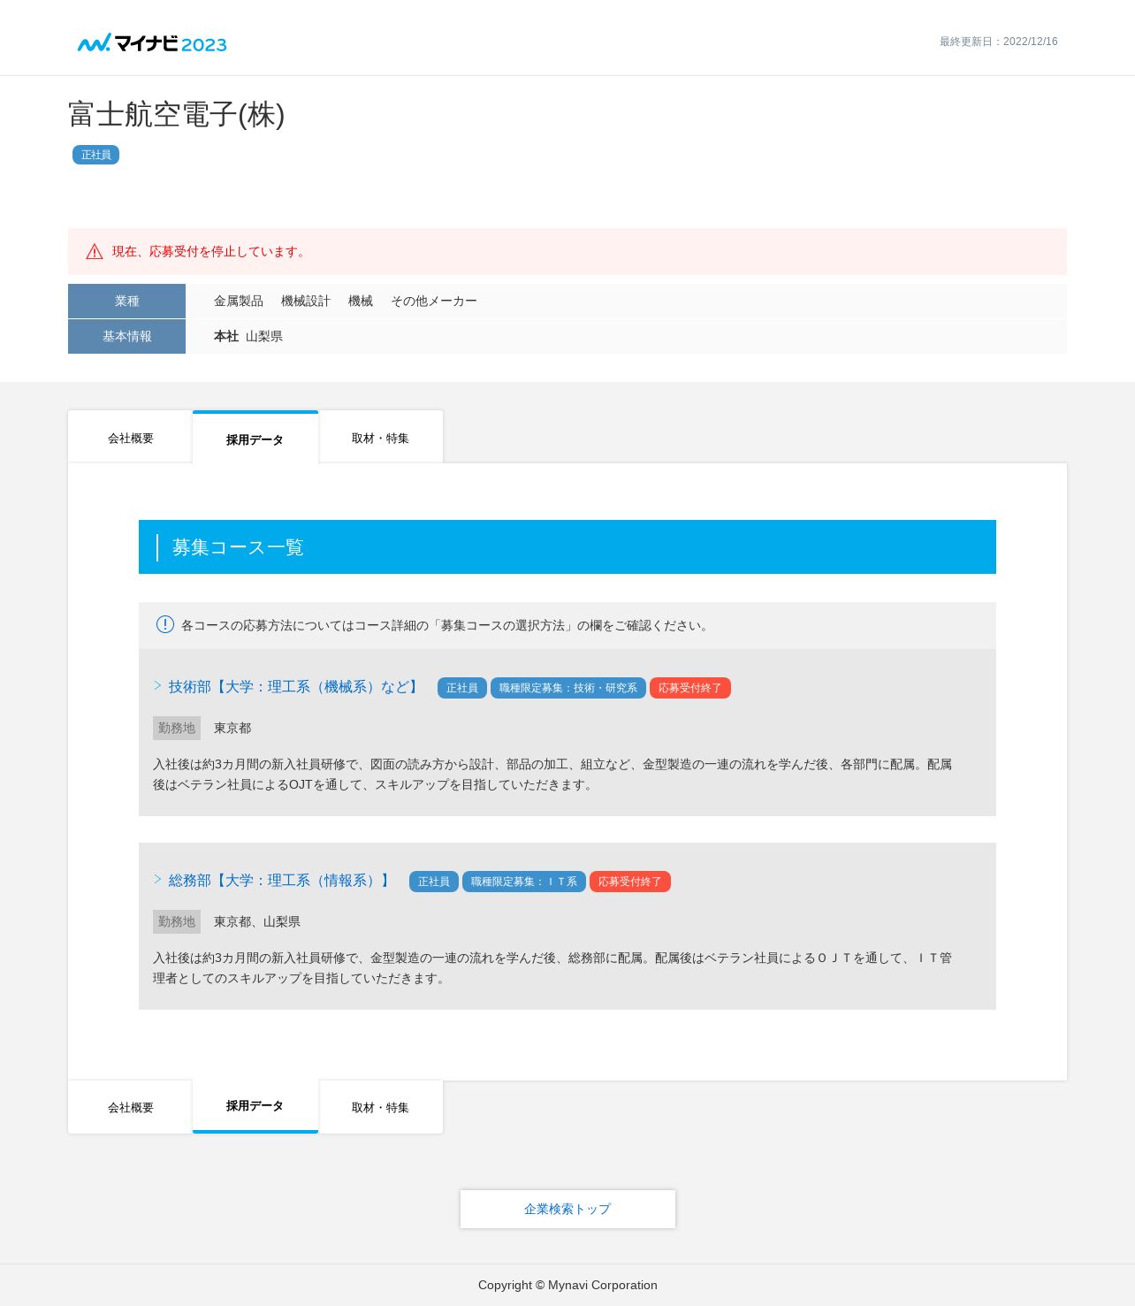Click 勤務地 label in 総務部 card
1135x1306 pixels.
(x=177, y=921)
